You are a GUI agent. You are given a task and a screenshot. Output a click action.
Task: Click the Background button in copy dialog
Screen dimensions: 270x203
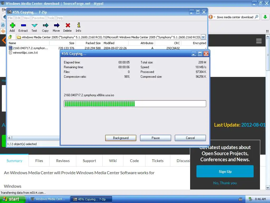coord(121,138)
